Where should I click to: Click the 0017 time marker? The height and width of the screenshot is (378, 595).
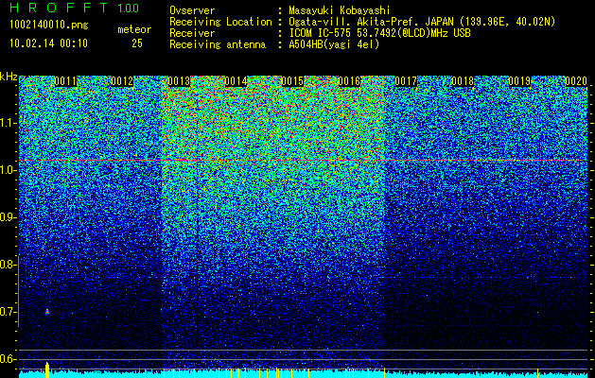(406, 81)
